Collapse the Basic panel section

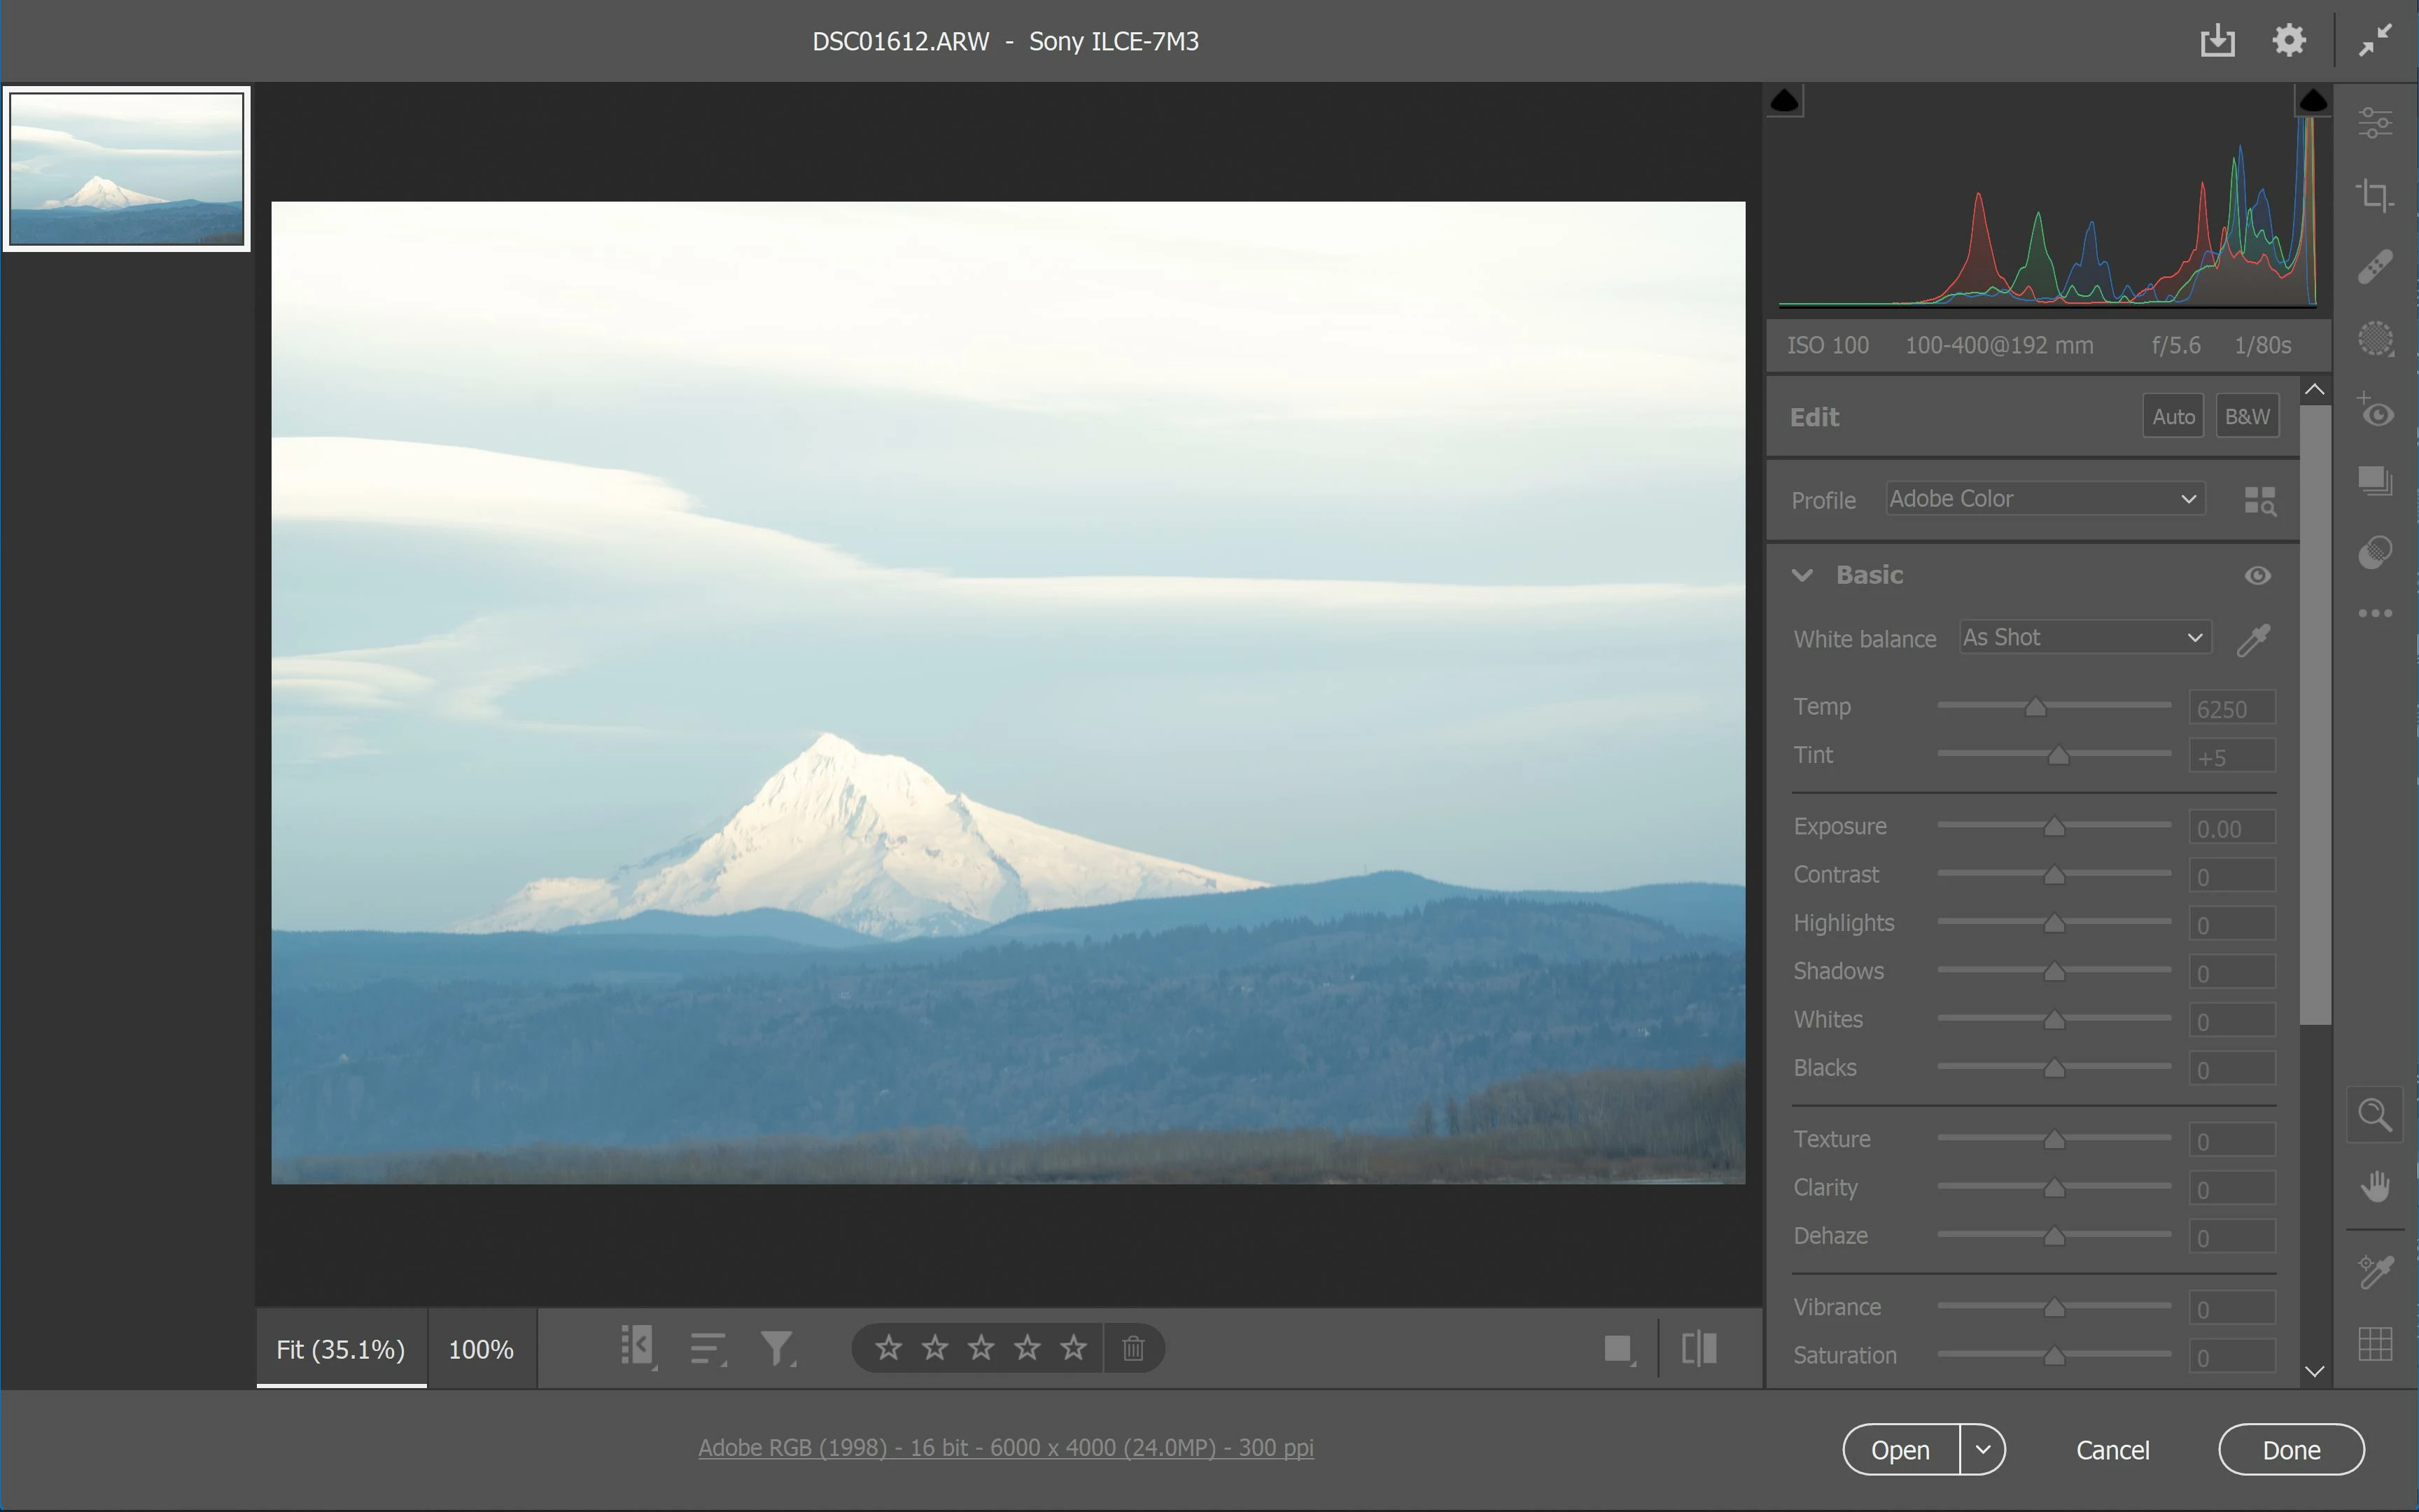pyautogui.click(x=1802, y=575)
